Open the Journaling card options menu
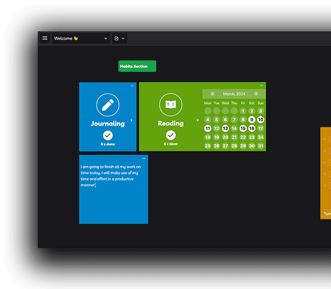The height and width of the screenshot is (289, 331). pyautogui.click(x=132, y=86)
